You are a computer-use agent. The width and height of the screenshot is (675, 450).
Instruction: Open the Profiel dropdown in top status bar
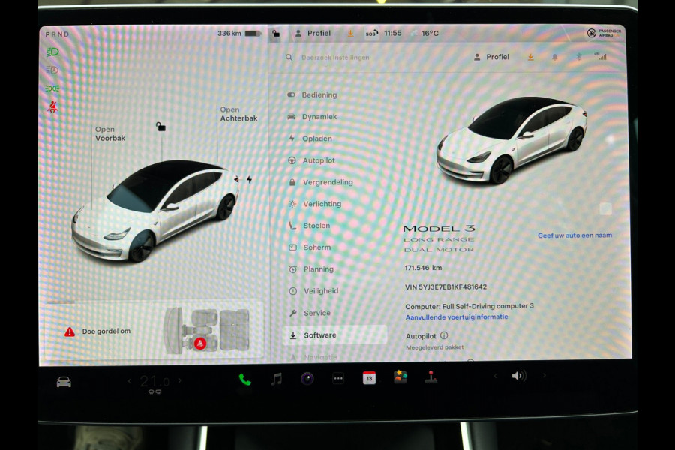point(313,34)
